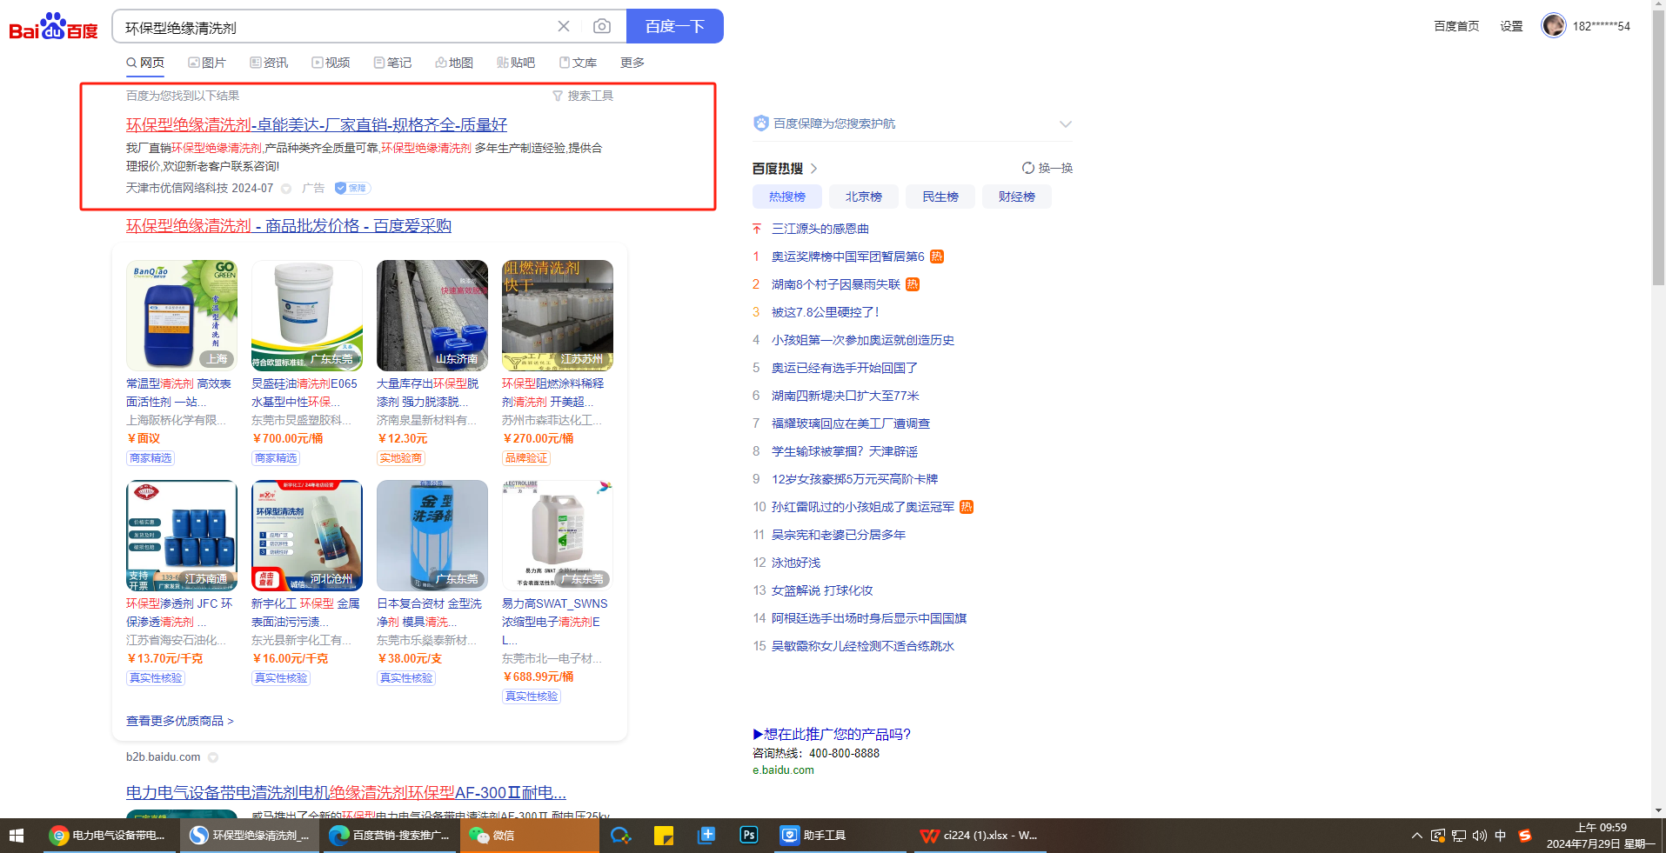Open the 搜索工具 filter options
This screenshot has height=853, width=1666.
(583, 96)
